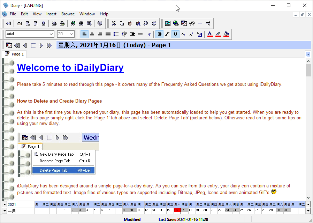The image size is (313, 223).
Task: Click How to Delete and Create Diary Pages
Action: (x=60, y=101)
